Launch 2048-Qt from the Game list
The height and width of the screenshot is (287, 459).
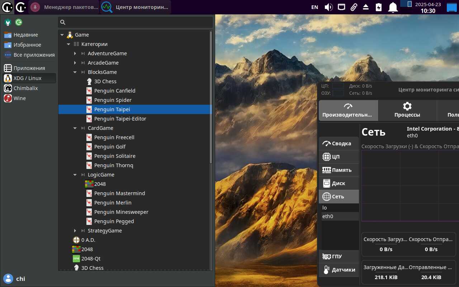(x=91, y=259)
